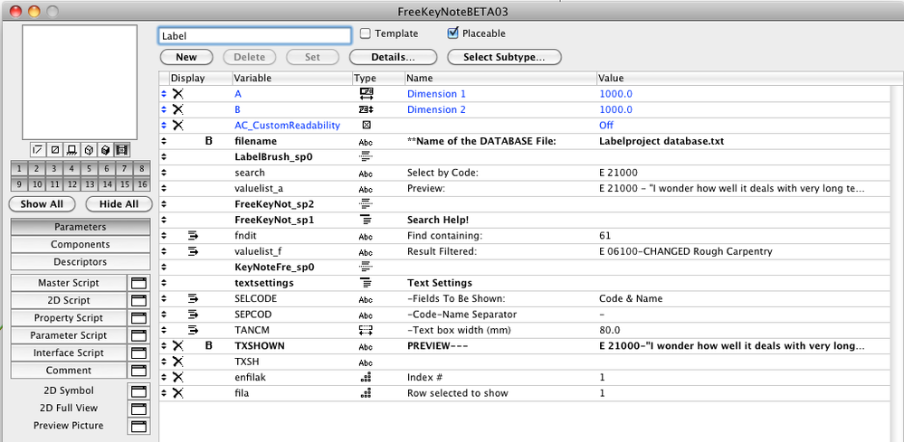This screenshot has height=442, width=904.
Task: Uncheck the Placeable checkbox
Action: 453,34
